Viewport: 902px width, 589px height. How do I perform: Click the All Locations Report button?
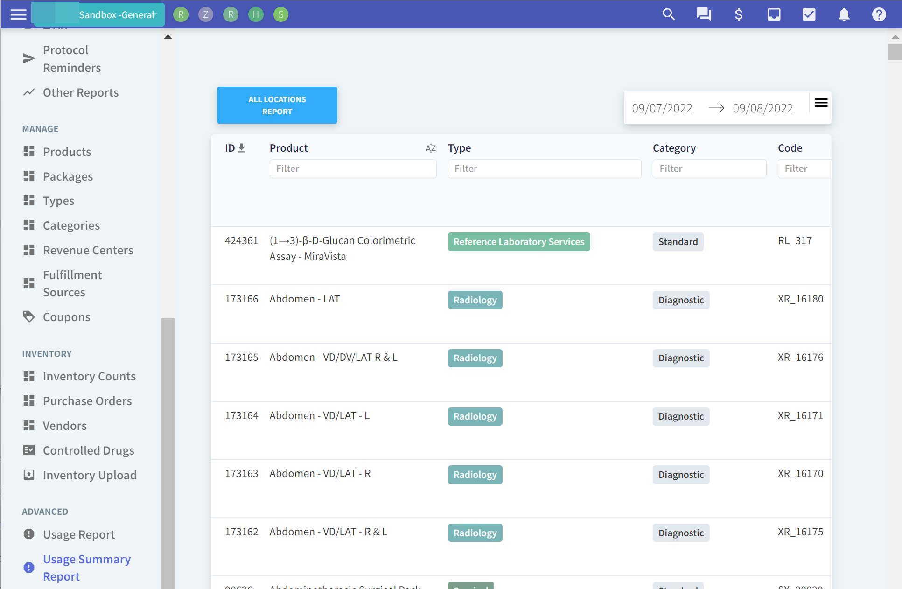coord(277,105)
